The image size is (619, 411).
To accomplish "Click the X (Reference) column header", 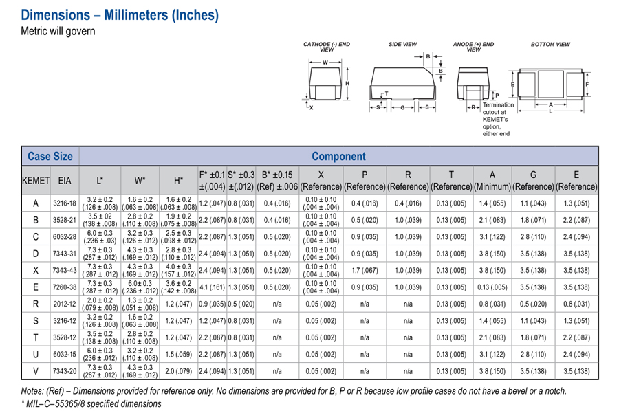I will [x=321, y=181].
